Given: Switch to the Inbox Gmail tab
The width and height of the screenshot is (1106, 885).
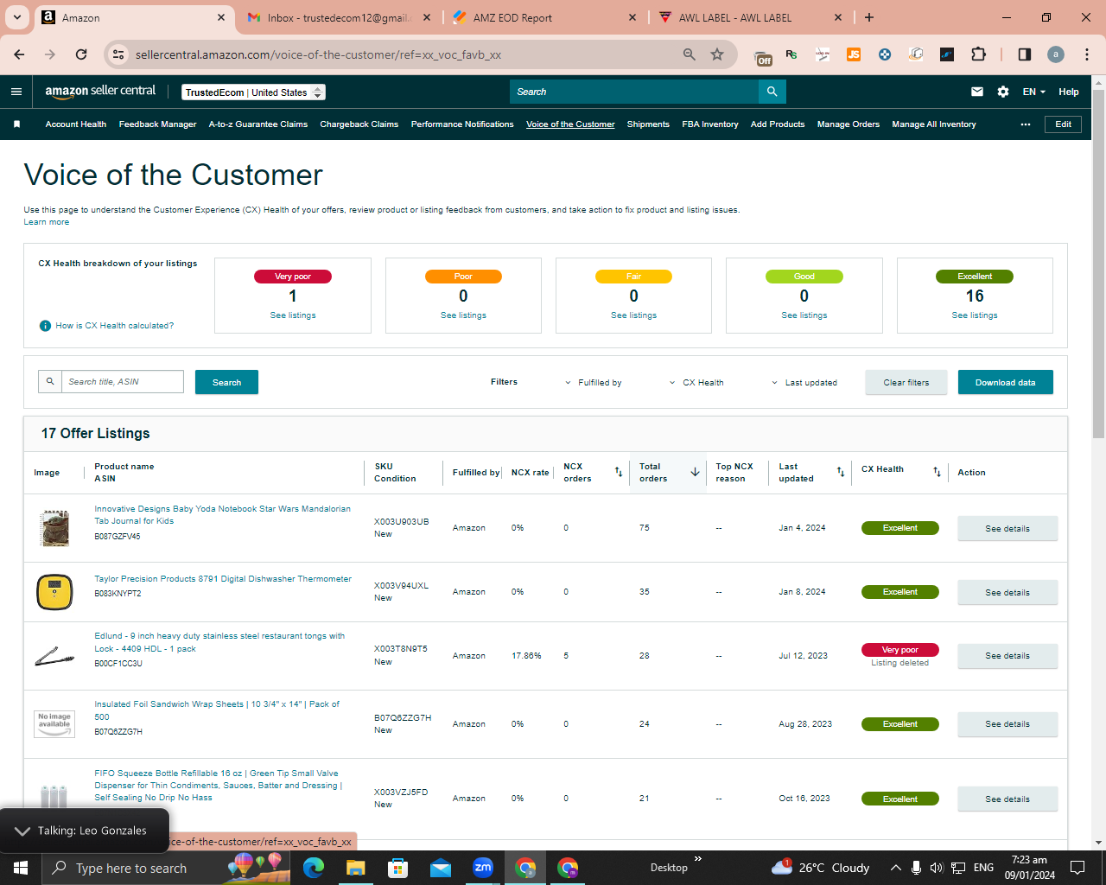Looking at the screenshot, I should click(340, 17).
